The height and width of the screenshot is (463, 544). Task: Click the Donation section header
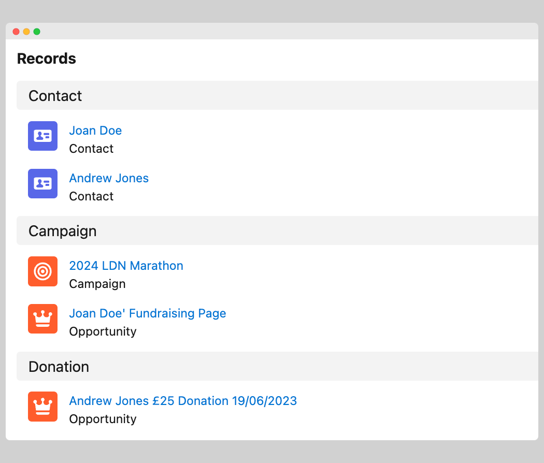pyautogui.click(x=59, y=367)
